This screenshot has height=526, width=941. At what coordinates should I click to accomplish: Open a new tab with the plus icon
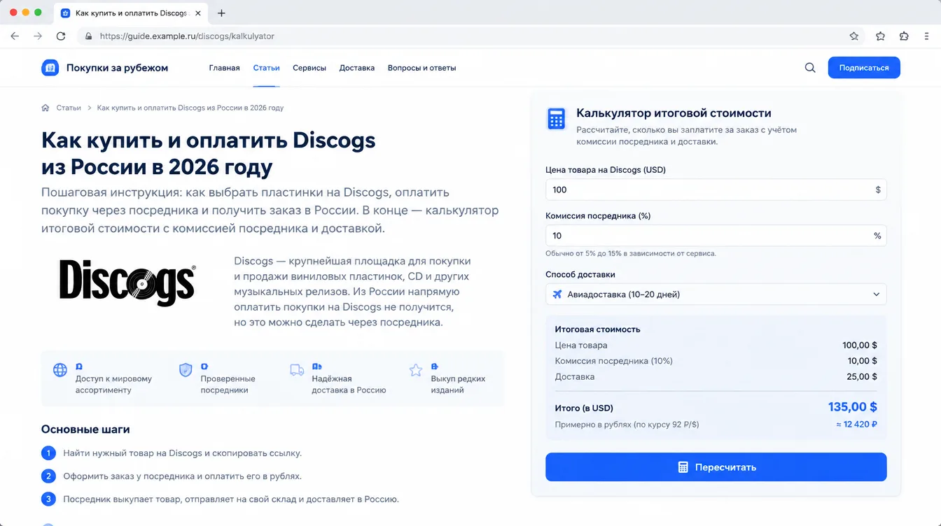221,13
